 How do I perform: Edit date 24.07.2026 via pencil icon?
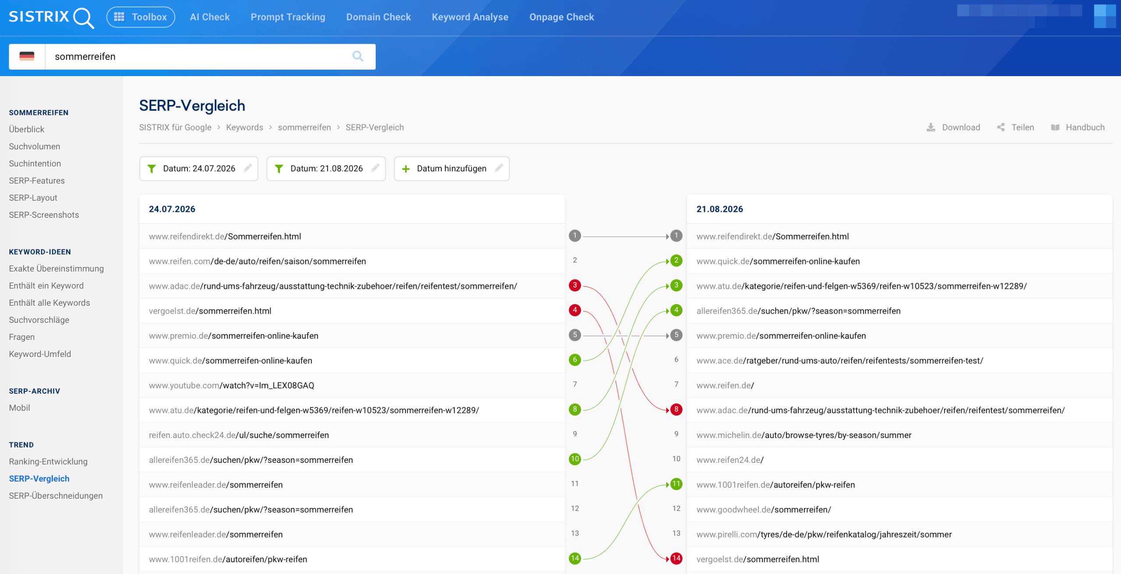pyautogui.click(x=248, y=168)
